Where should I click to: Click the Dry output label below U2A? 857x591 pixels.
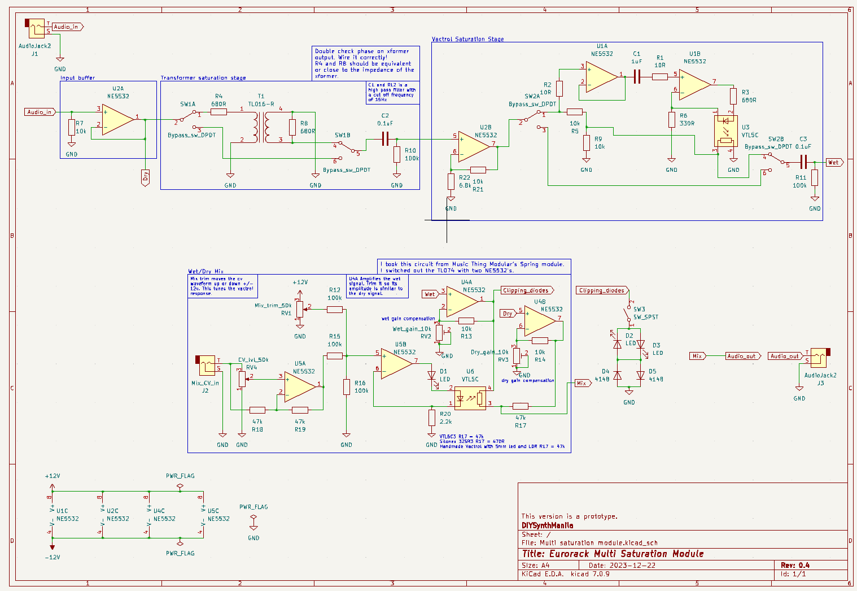tap(145, 177)
